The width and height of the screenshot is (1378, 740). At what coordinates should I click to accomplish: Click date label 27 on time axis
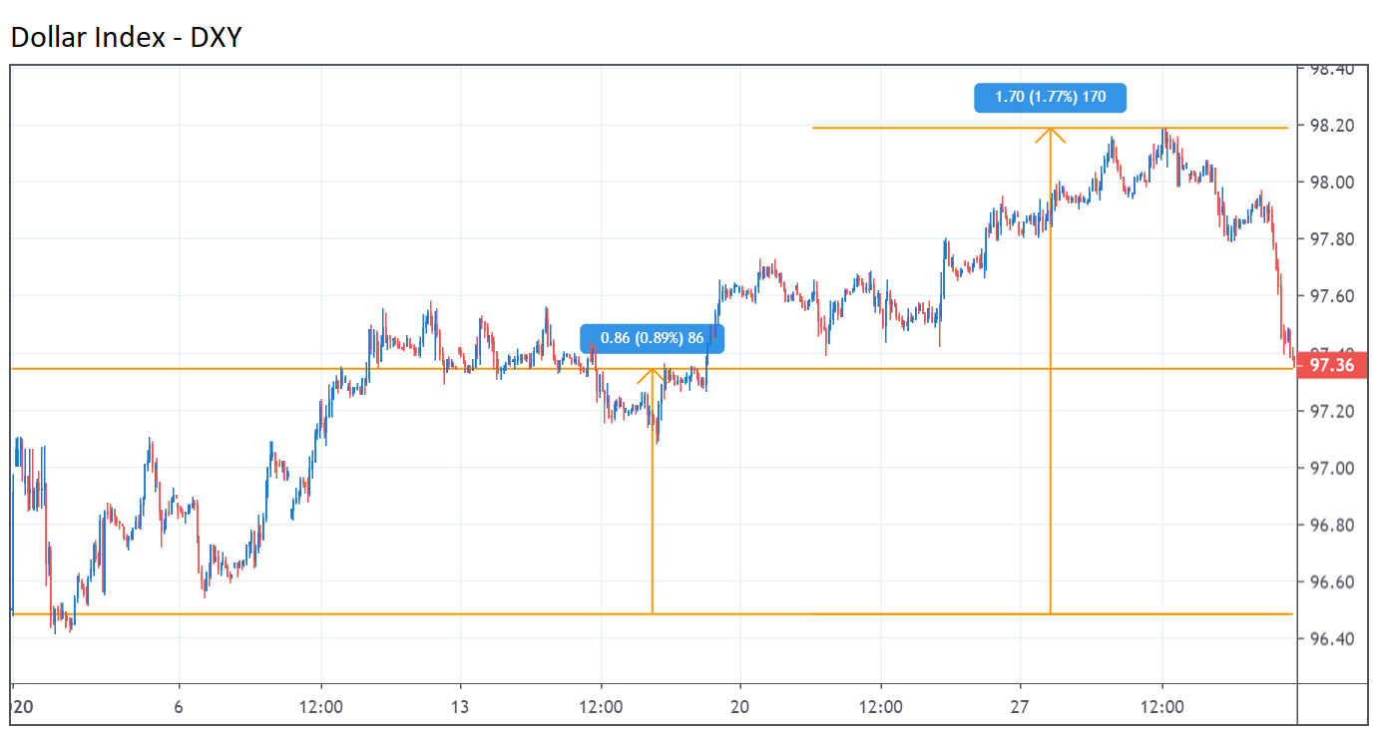(x=1021, y=706)
